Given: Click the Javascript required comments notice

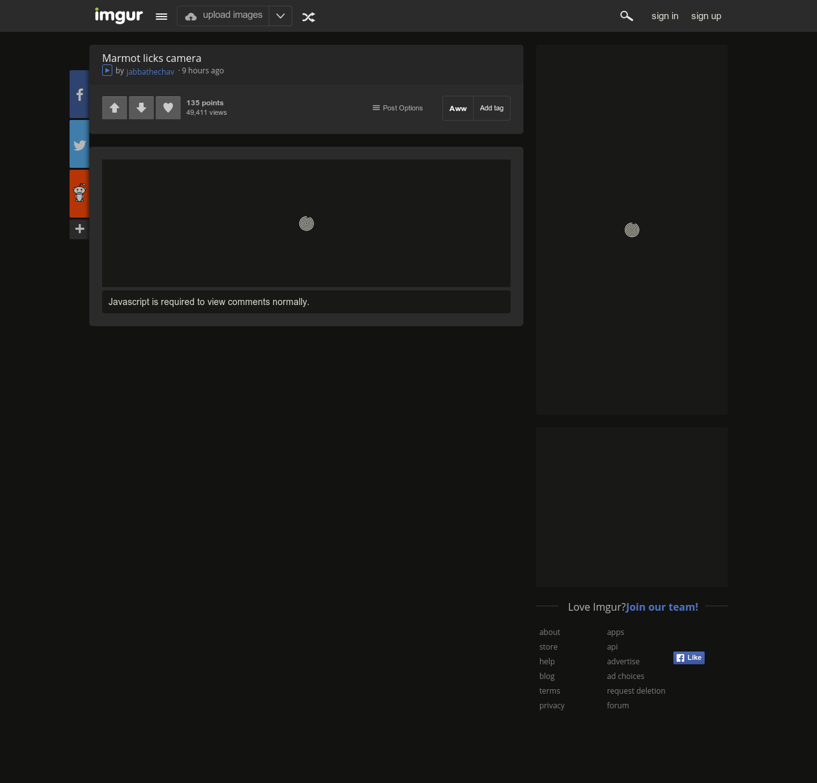Looking at the screenshot, I should [x=306, y=302].
